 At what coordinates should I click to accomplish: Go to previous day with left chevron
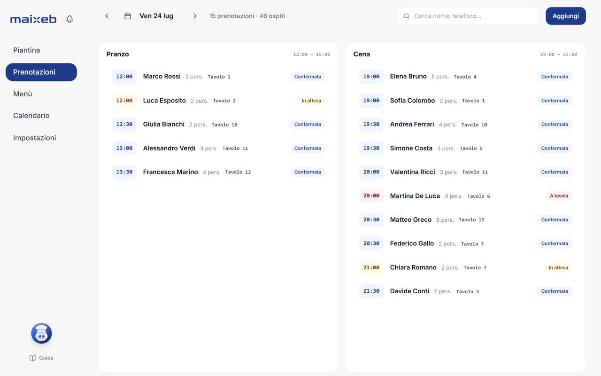tap(107, 16)
